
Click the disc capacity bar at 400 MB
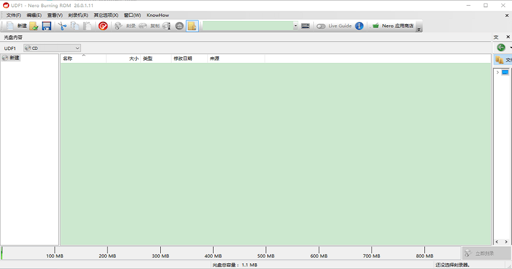pyautogui.click(x=213, y=253)
